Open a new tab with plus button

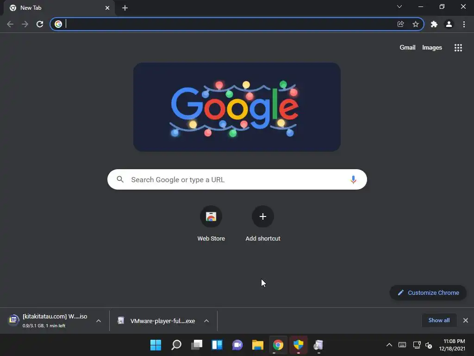125,8
